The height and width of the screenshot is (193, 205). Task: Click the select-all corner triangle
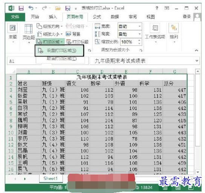coord(14,71)
